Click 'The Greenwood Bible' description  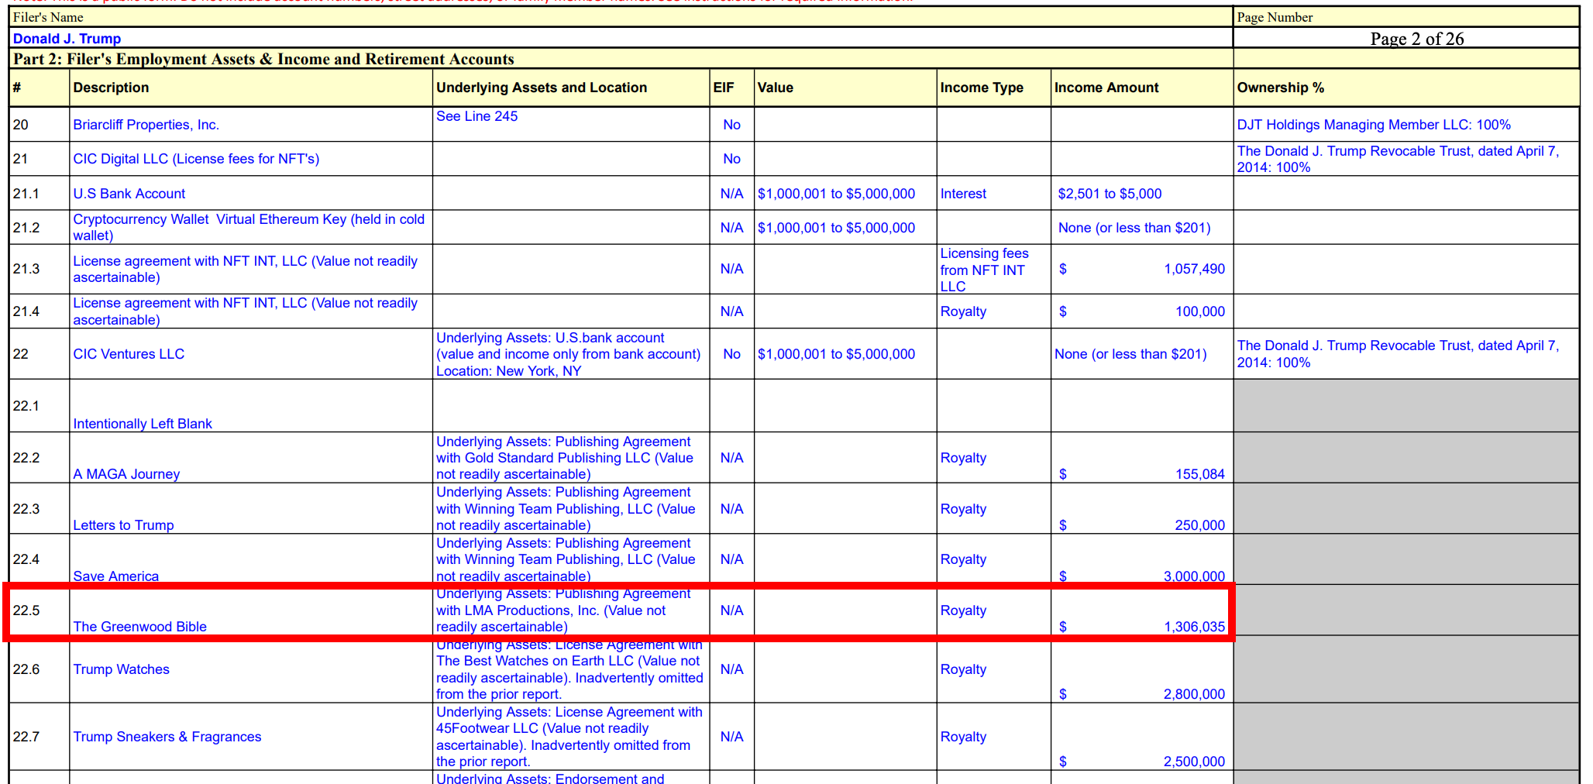139,627
